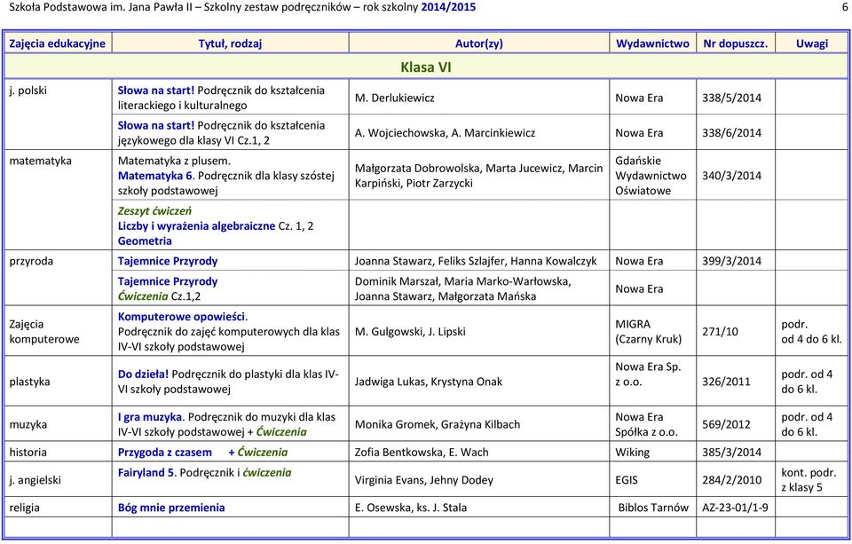The image size is (852, 544).
Task: Select the 'Komputerowe opowieści' title
Action: pos(181,317)
